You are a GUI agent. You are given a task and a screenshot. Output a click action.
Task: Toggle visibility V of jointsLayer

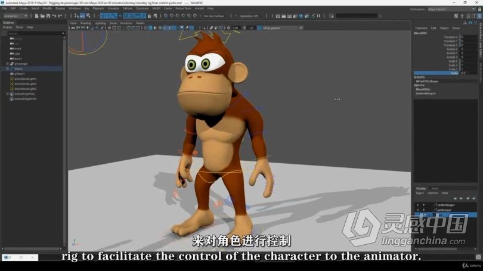[x=417, y=210]
